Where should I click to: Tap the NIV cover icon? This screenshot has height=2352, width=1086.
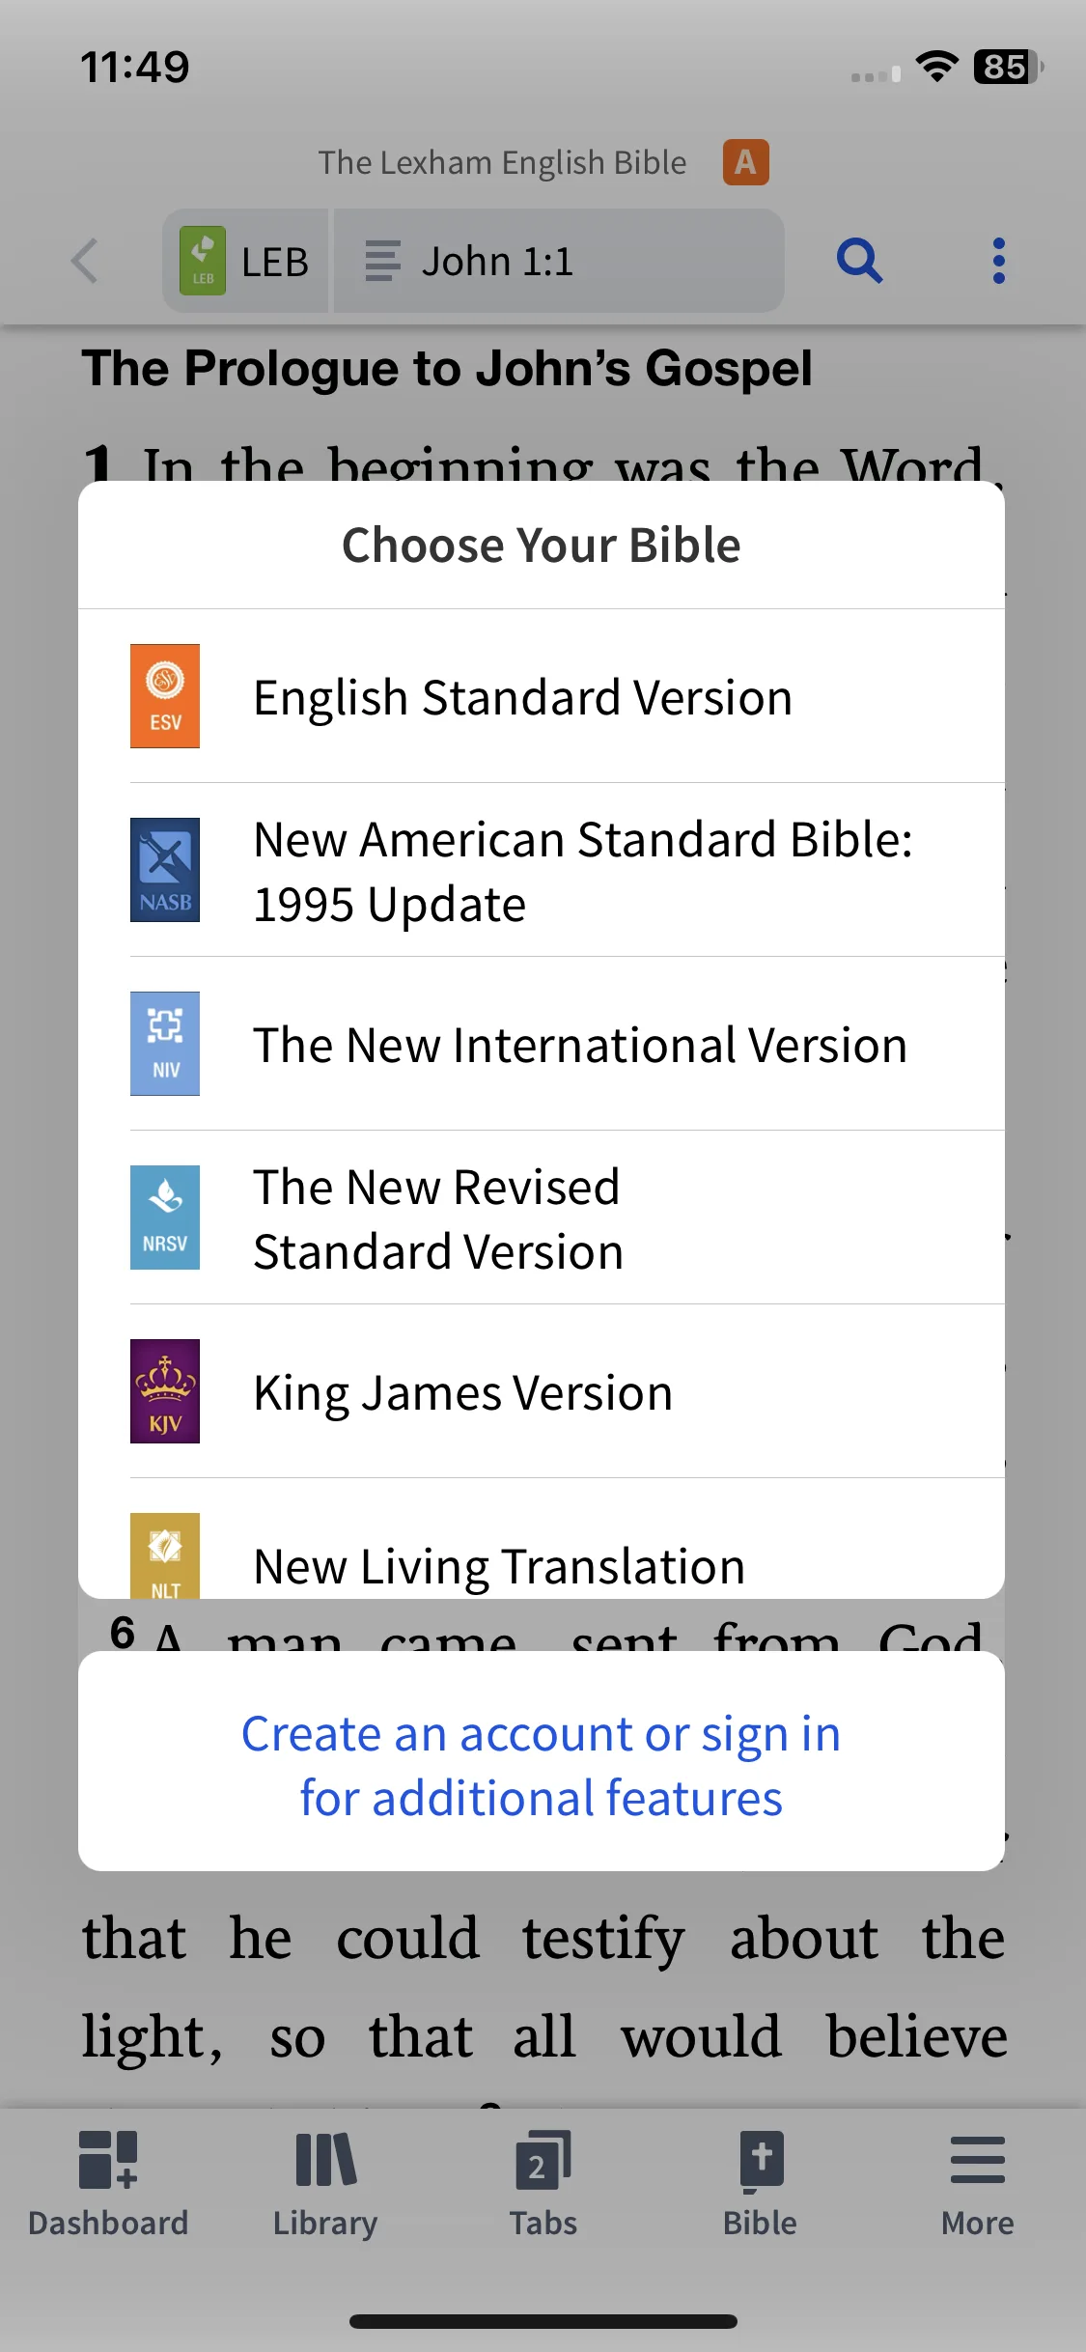[165, 1044]
